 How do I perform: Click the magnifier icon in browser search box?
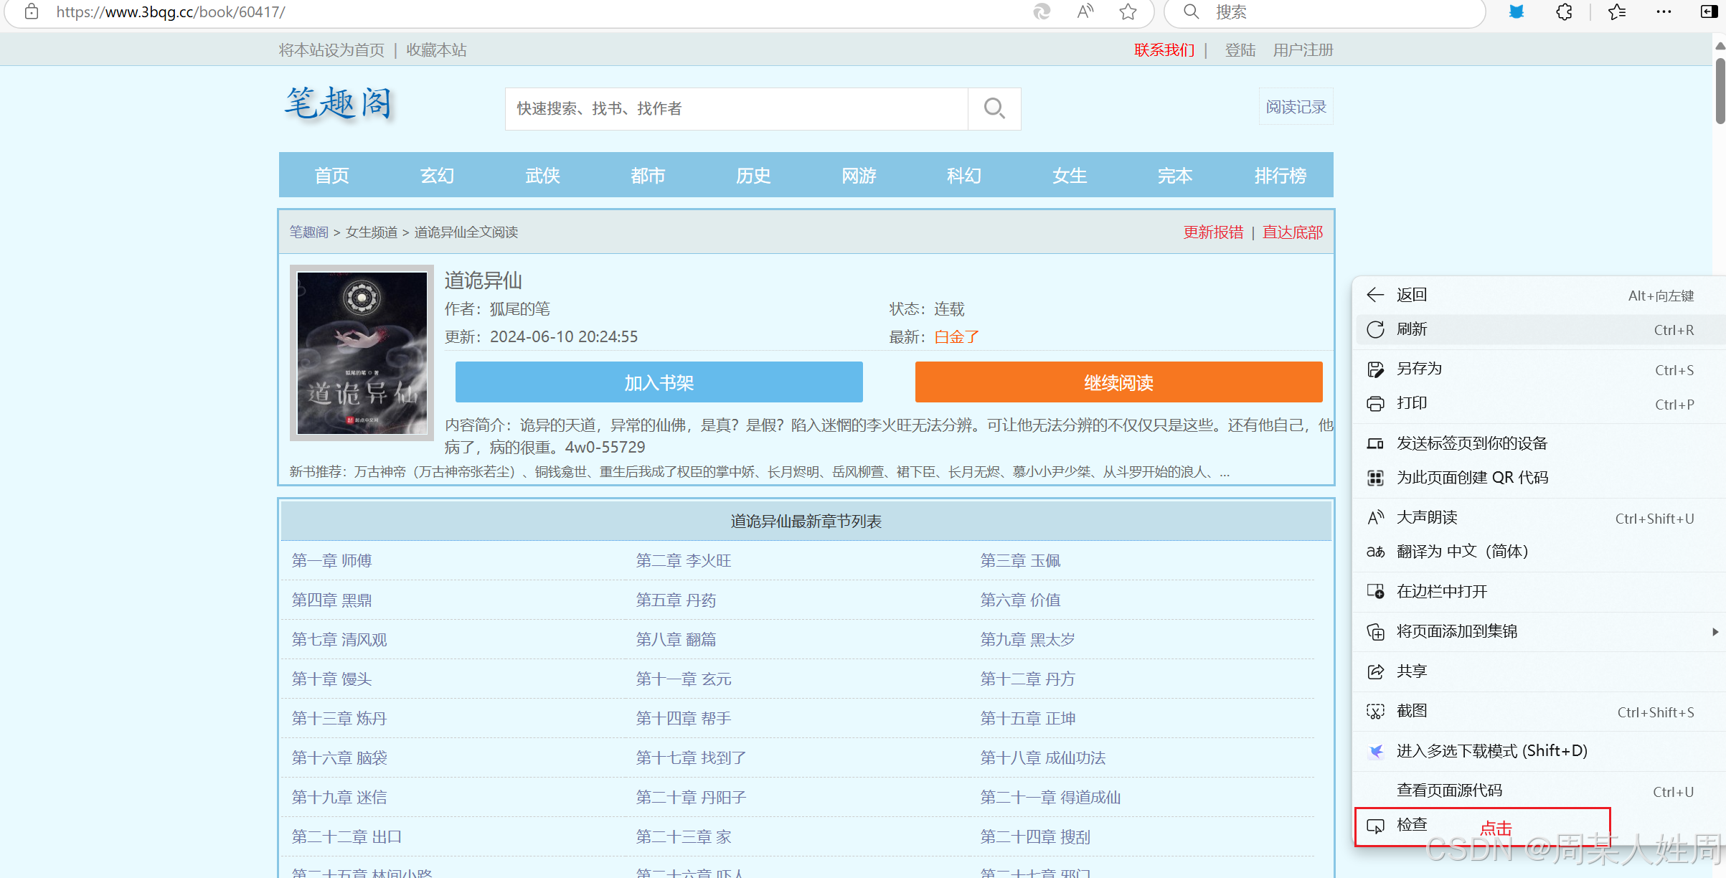[x=1191, y=11]
